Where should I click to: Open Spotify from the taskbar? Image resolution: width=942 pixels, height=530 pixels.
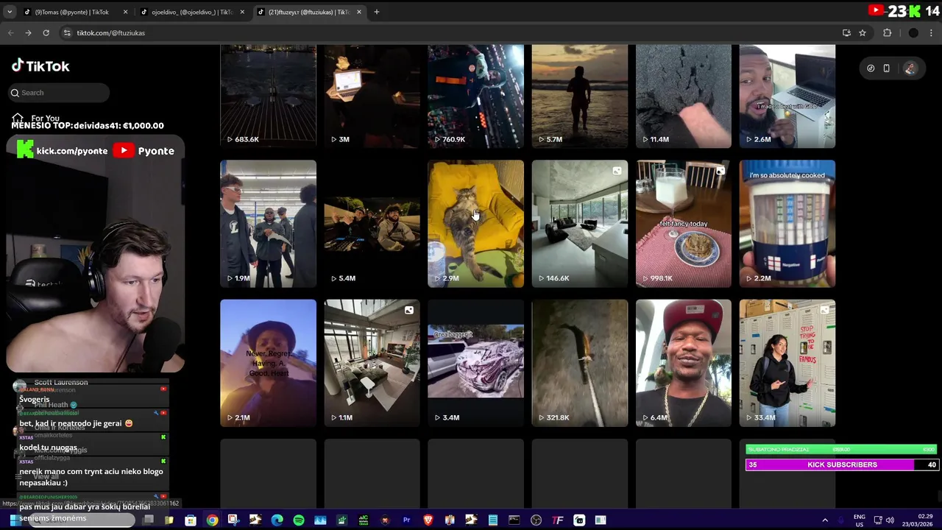pyautogui.click(x=299, y=520)
